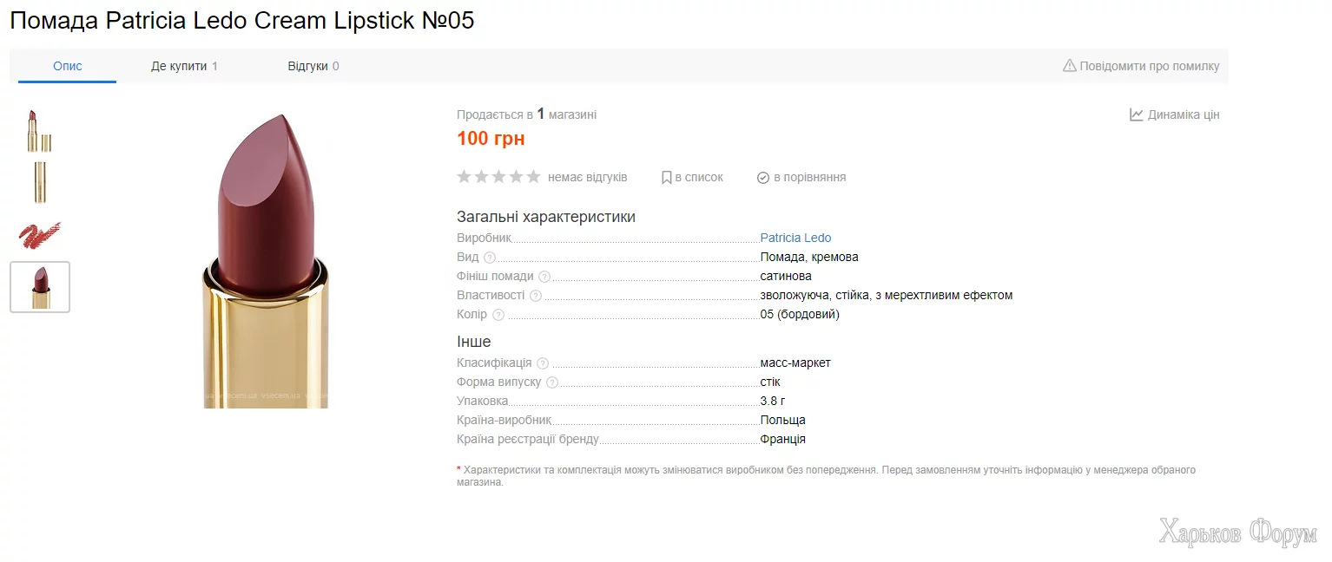
Task: Click value Помада, кремова
Action: (809, 257)
